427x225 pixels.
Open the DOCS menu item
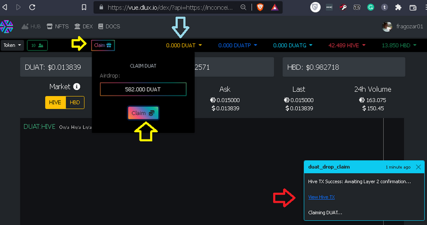coord(109,27)
